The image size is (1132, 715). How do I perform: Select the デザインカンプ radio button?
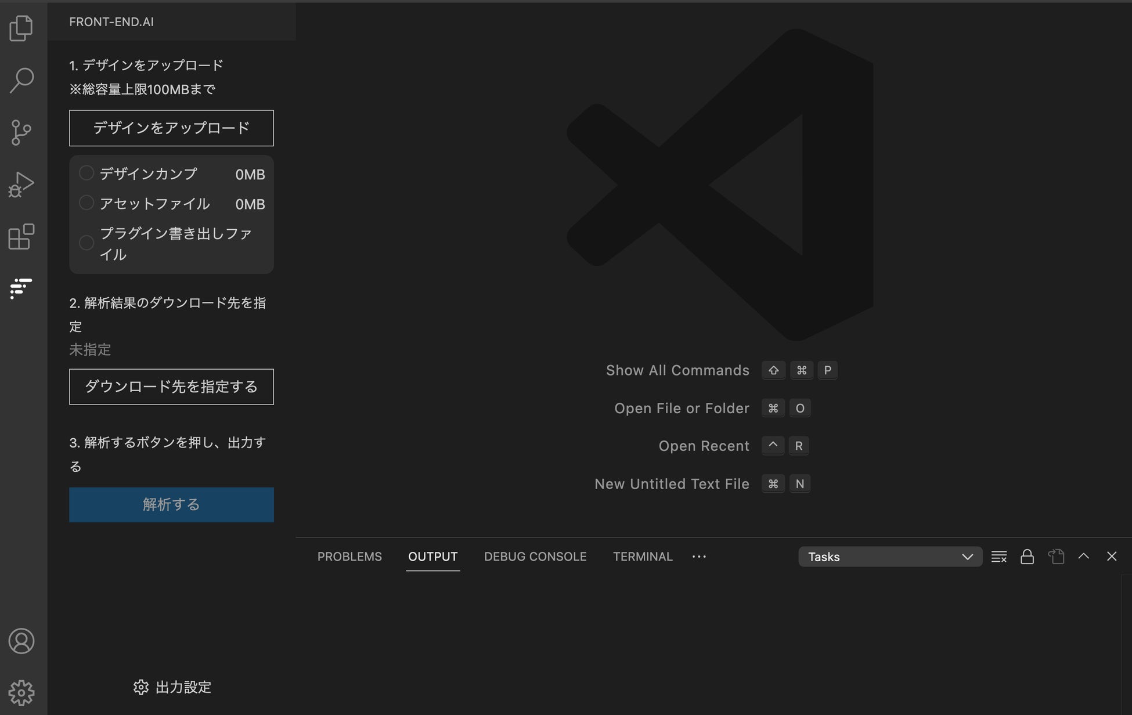(86, 173)
